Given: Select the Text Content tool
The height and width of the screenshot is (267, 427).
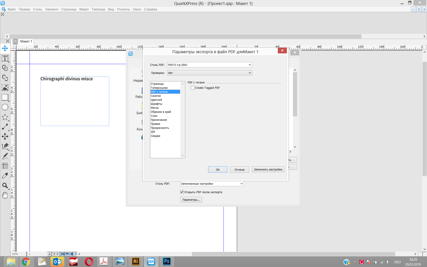Looking at the screenshot, I should [x=5, y=58].
